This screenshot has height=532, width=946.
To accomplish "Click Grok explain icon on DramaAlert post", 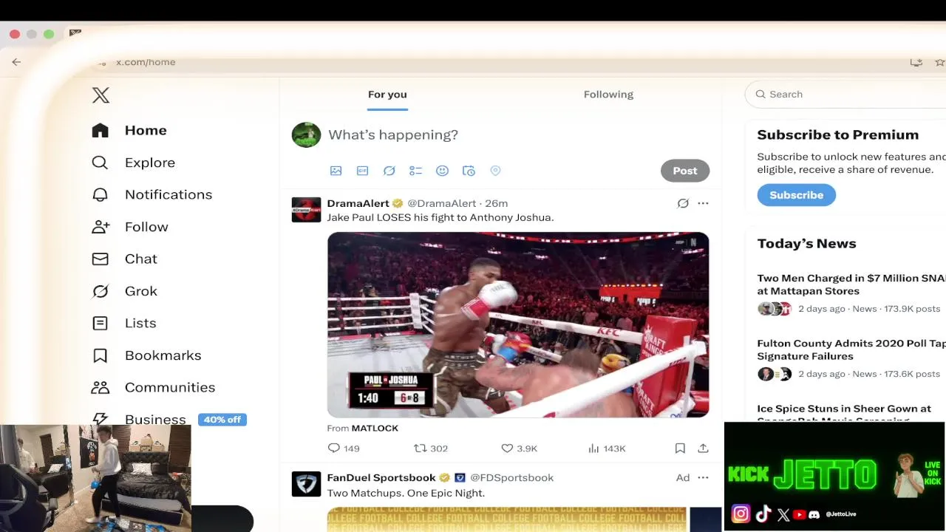I will 683,203.
